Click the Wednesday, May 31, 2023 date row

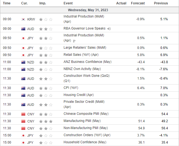pos(90,10)
